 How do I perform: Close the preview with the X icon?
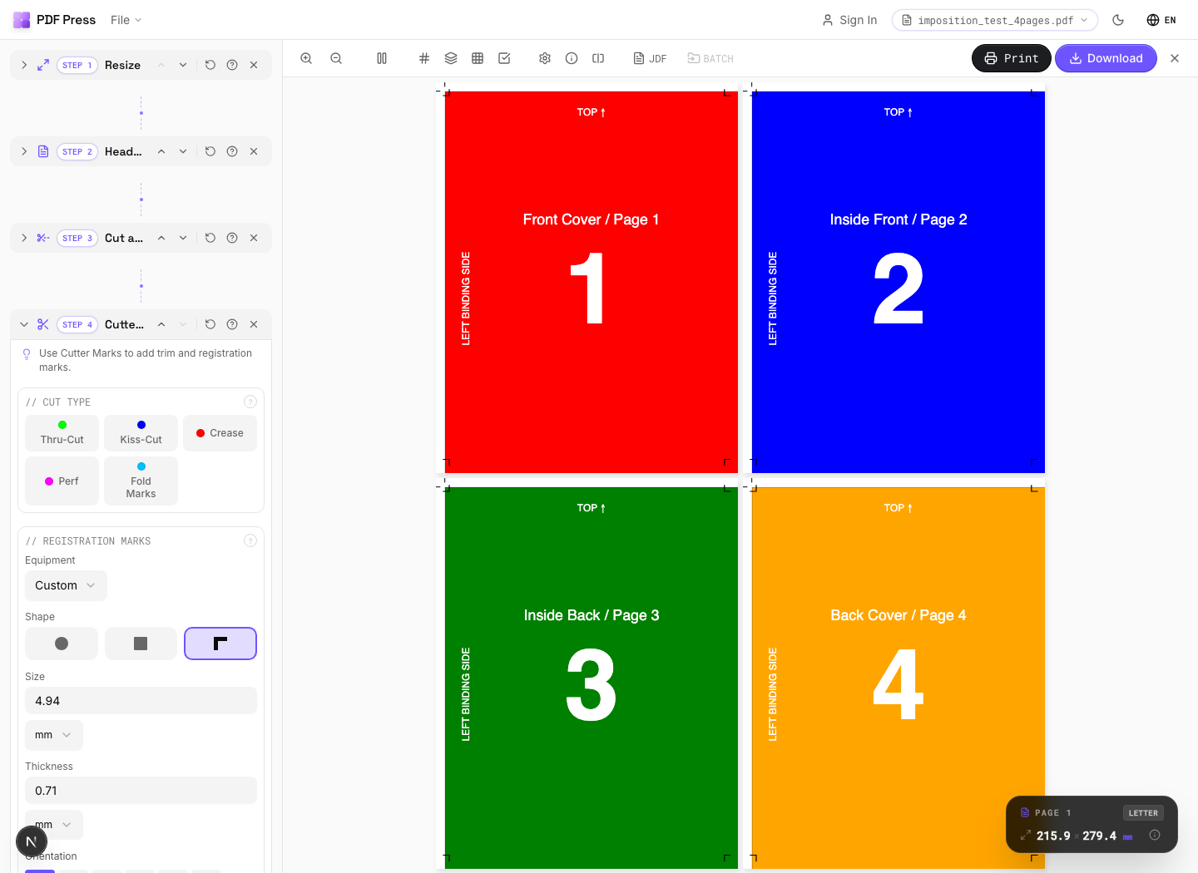coord(1175,58)
